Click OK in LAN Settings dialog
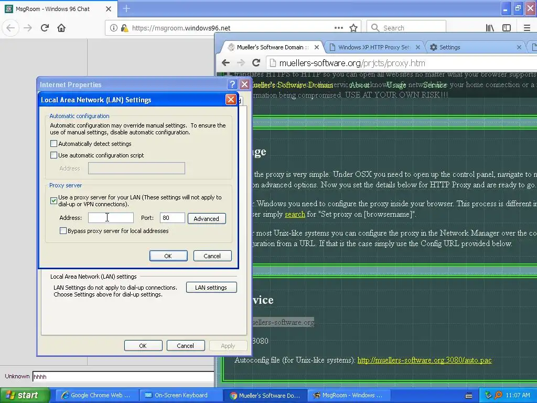 (x=168, y=256)
